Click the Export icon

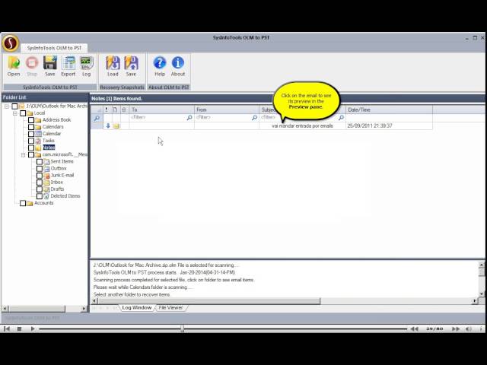coord(68,63)
